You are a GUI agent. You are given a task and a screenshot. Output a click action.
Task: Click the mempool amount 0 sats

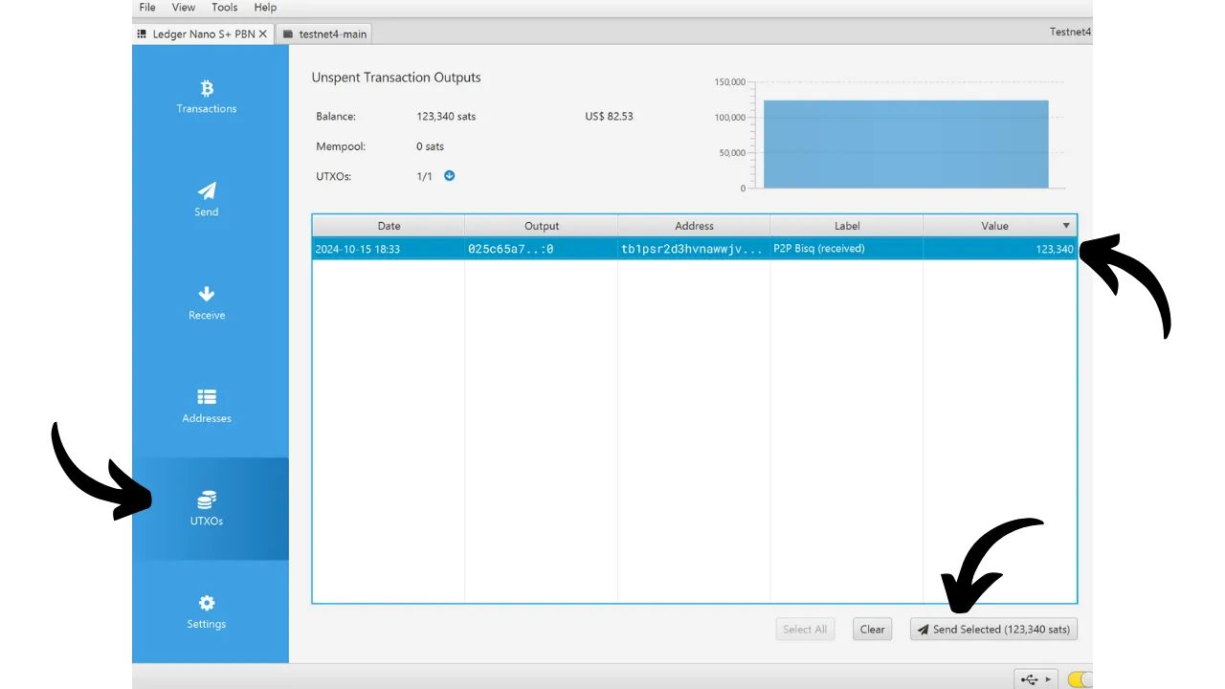(x=430, y=146)
